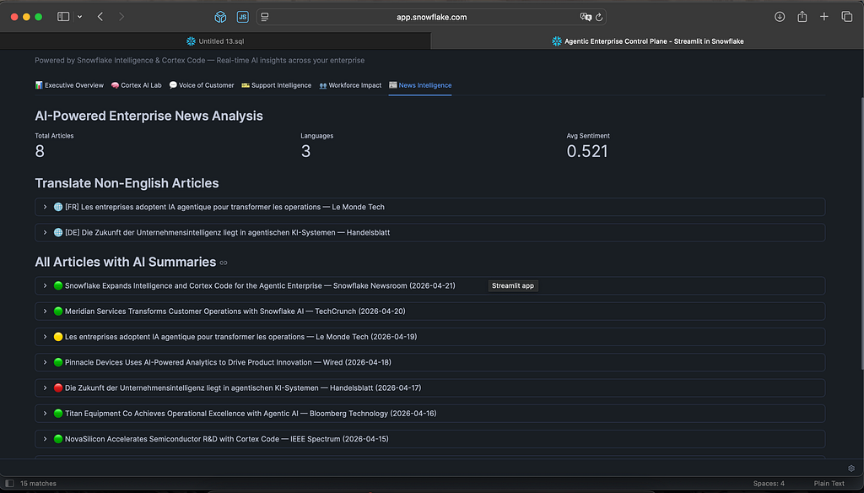
Task: Click the translate page icon
Action: pos(586,17)
